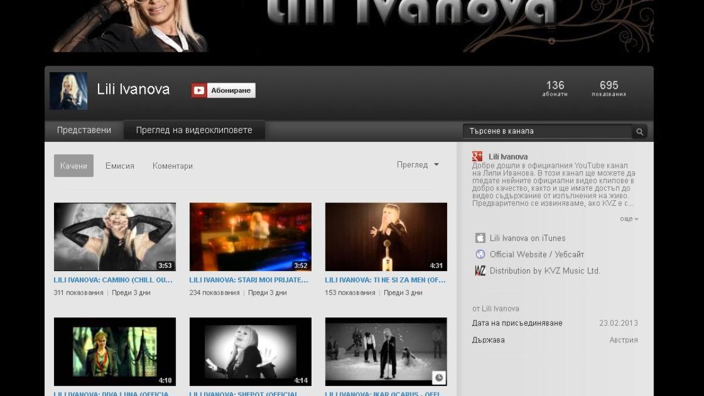The width and height of the screenshot is (704, 396).
Task: Click Watch Later clock on IKAR video
Action: coord(438,377)
